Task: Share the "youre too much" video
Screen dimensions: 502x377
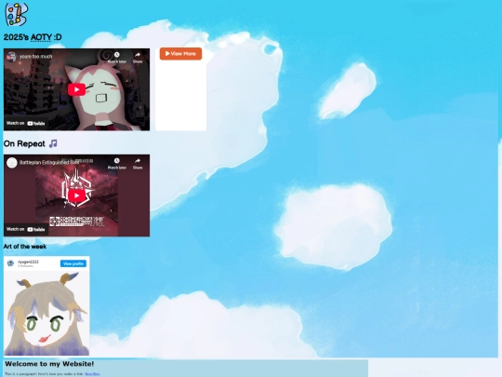Action: pyautogui.click(x=138, y=58)
